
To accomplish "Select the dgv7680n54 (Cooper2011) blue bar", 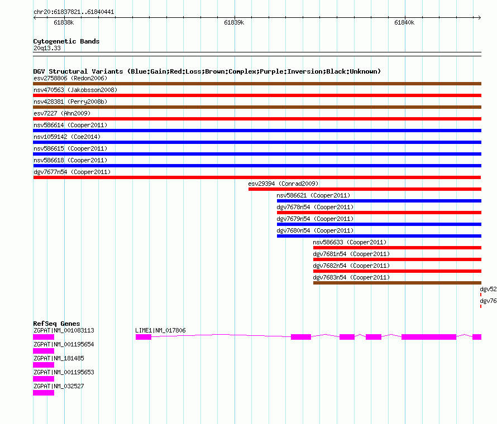I will coord(379,236).
